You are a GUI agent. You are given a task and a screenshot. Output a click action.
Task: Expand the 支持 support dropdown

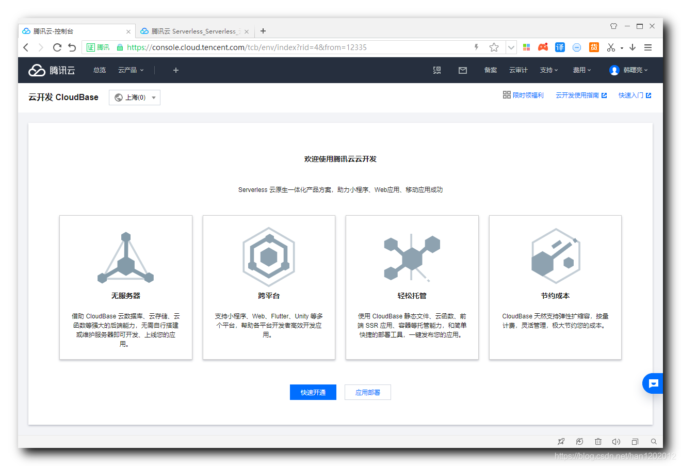click(x=549, y=70)
